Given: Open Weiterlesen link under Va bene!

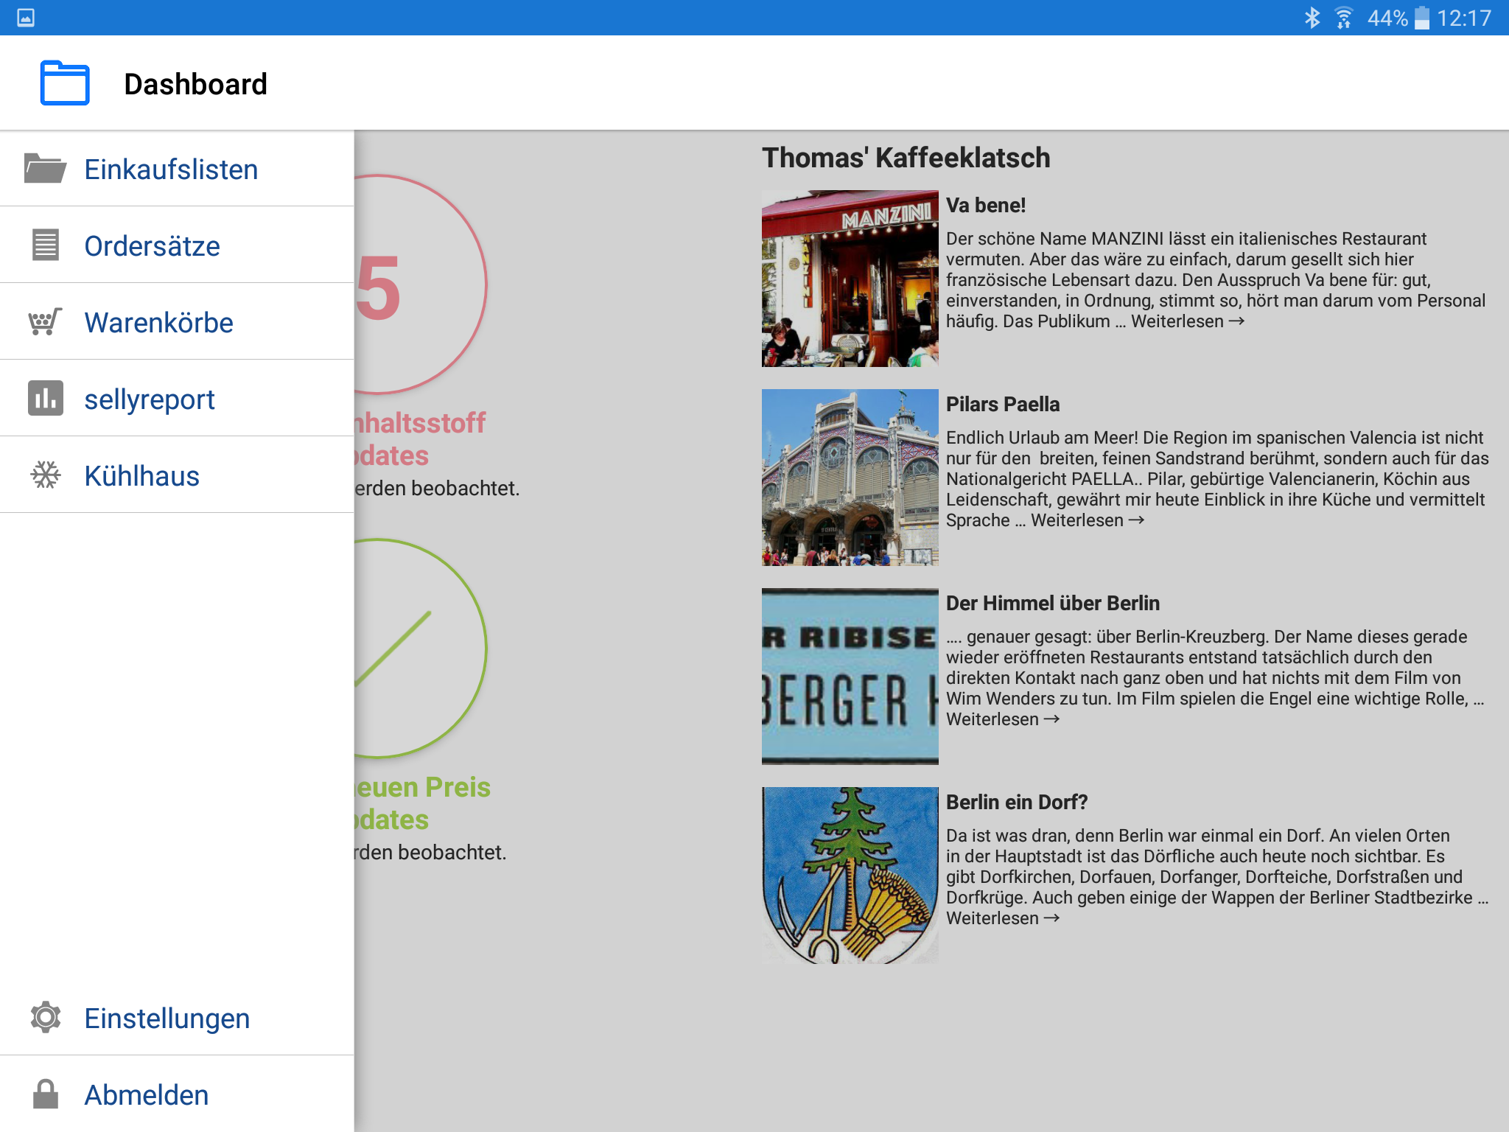Looking at the screenshot, I should pyautogui.click(x=1187, y=321).
